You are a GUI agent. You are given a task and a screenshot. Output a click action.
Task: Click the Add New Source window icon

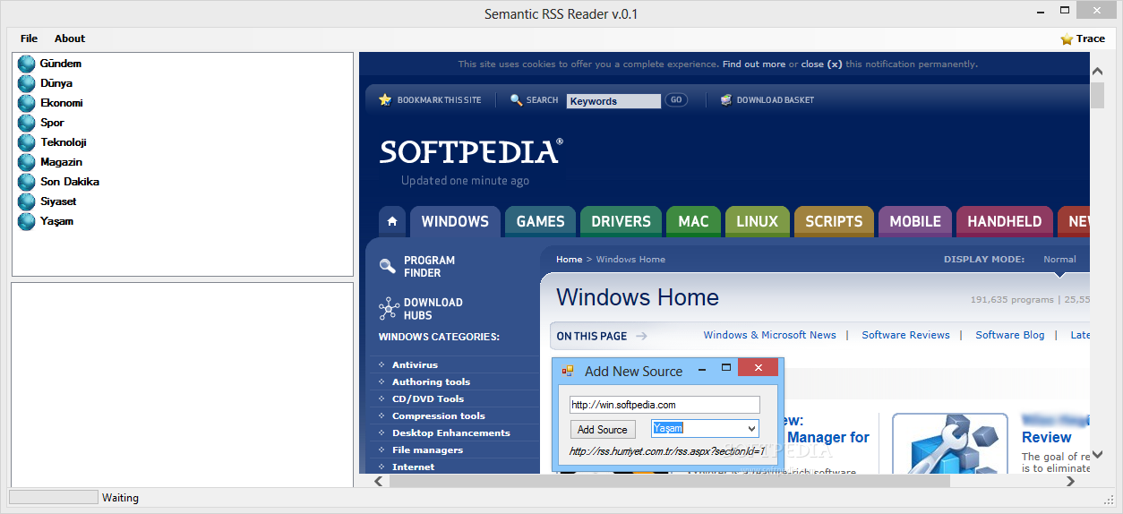pos(568,371)
